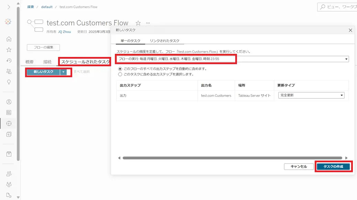Viewport: 357px width, 200px height.
Task: Click sidebar vertical scrollbar up arrow
Action: click(x=18, y=3)
